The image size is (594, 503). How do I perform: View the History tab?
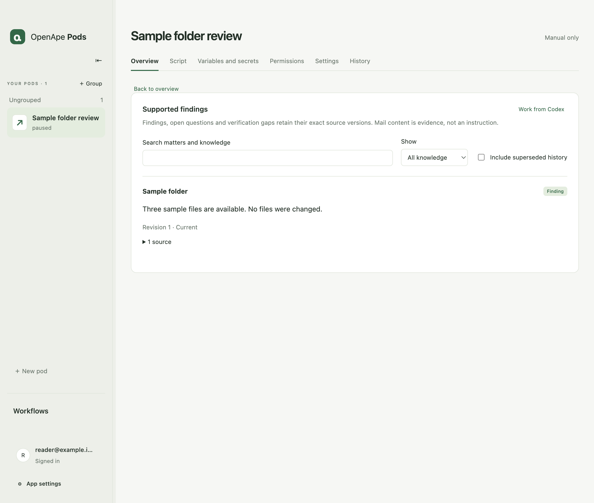[x=360, y=61]
